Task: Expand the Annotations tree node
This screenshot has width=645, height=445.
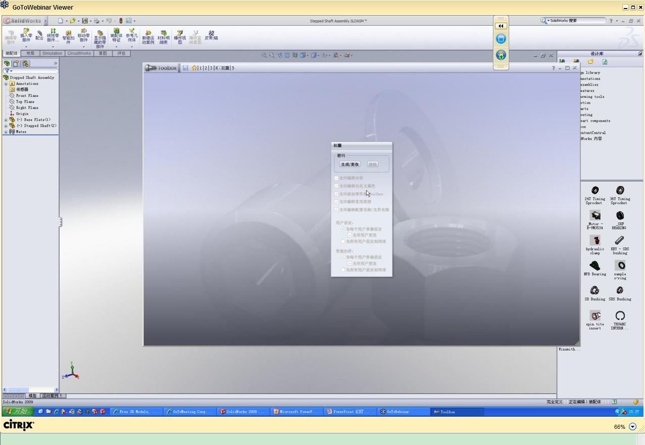Action: pyautogui.click(x=6, y=84)
